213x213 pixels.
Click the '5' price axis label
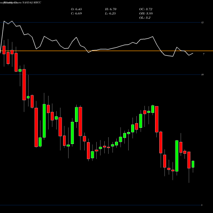coord(202,205)
